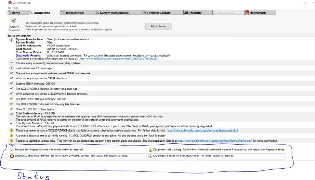315x180 pixels.
Task: Select the 'Quadro K2200/PCIe/SSE2' card model text
Action: point(62,49)
